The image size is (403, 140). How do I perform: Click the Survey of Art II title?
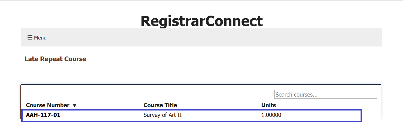[163, 115]
